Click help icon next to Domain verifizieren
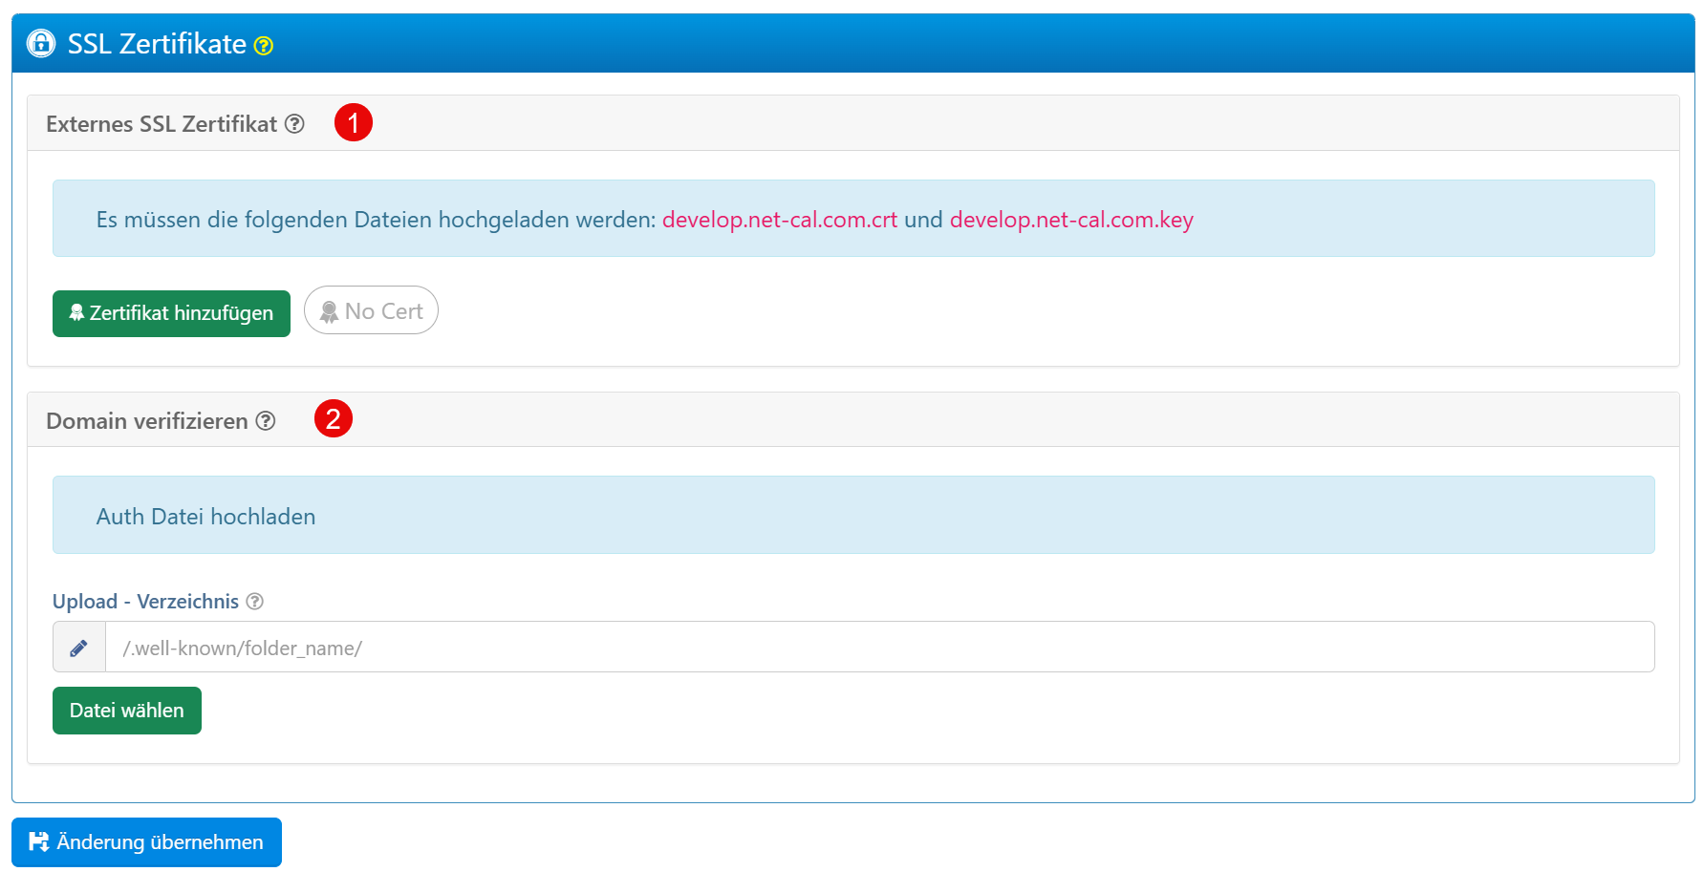The image size is (1704, 893). (266, 421)
